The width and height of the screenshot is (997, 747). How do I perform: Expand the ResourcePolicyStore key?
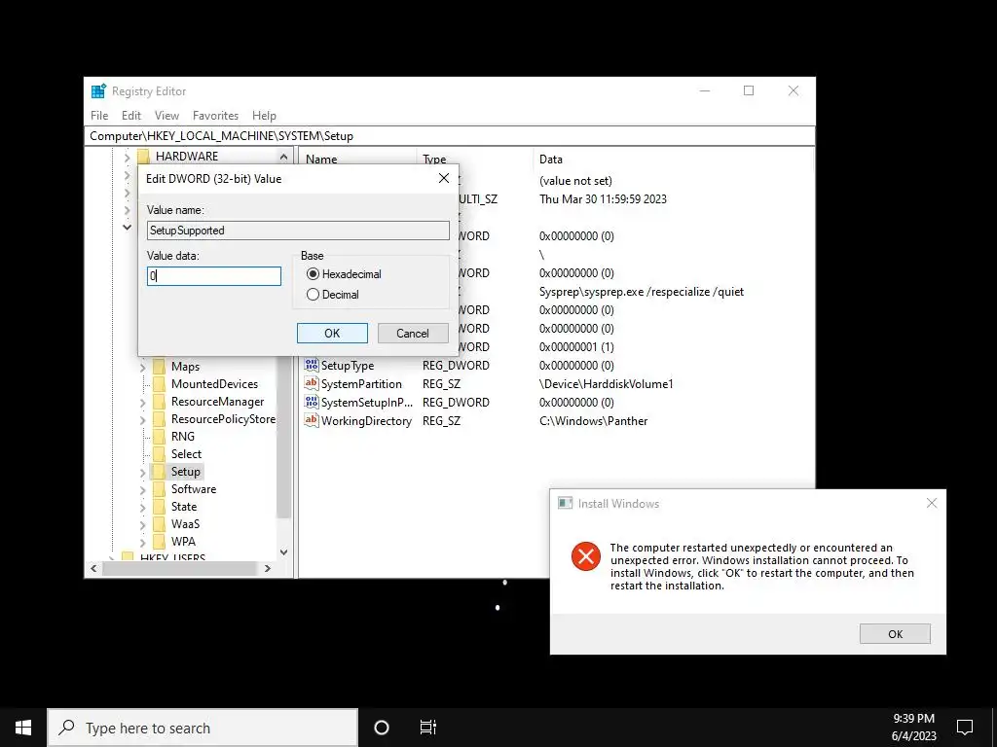tap(142, 420)
